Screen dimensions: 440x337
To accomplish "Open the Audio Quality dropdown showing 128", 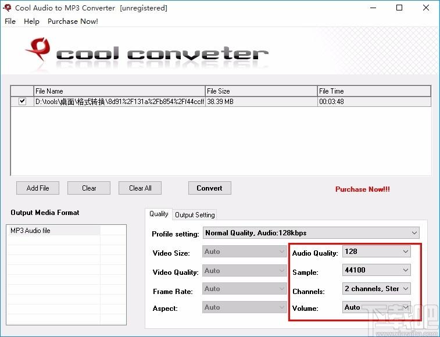I will coord(376,252).
